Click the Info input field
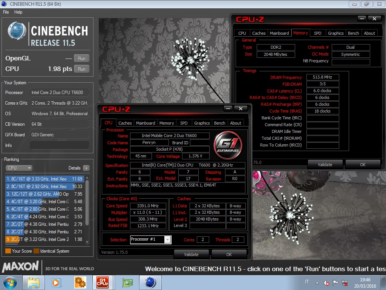 (x=59, y=145)
